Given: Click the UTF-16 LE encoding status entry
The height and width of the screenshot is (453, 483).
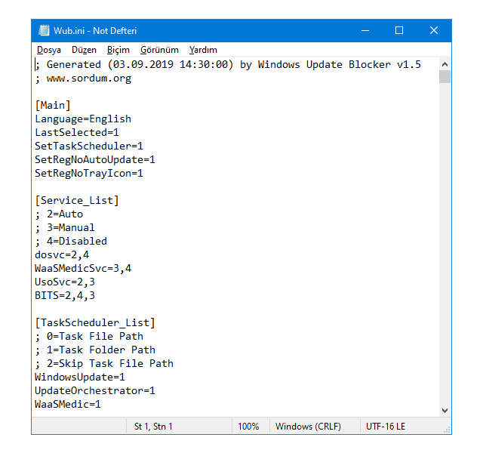Looking at the screenshot, I should pos(386,427).
